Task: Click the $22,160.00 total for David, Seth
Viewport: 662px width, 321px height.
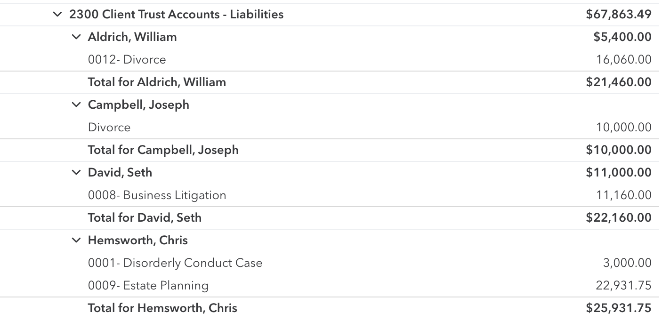Action: point(619,218)
